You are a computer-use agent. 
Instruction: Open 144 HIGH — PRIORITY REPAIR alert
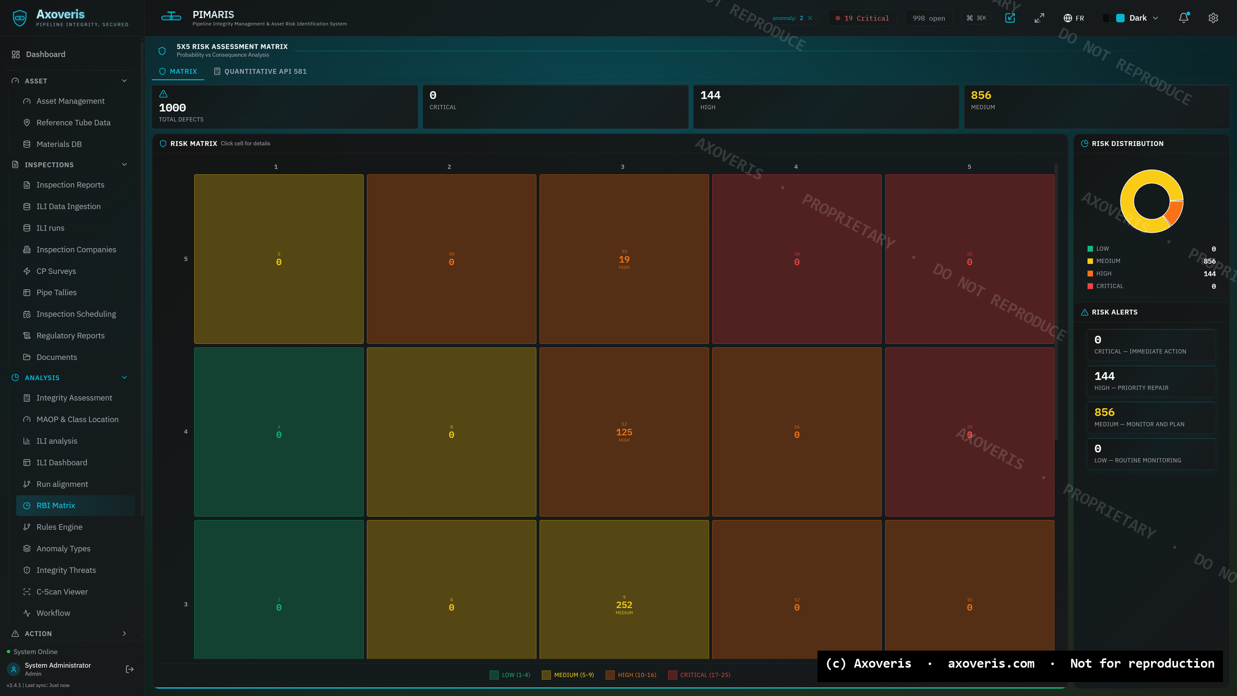click(1151, 381)
